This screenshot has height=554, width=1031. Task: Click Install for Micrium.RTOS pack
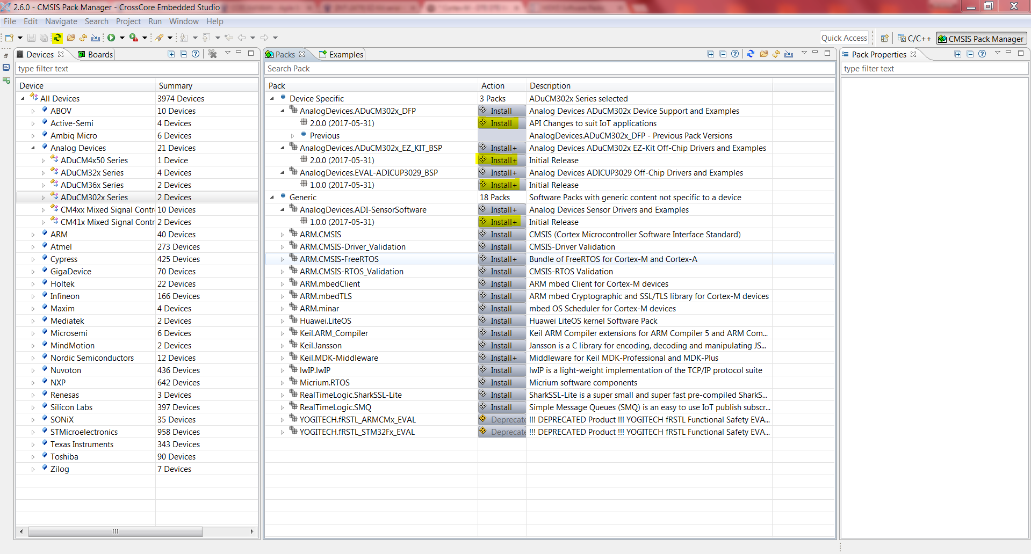(502, 383)
